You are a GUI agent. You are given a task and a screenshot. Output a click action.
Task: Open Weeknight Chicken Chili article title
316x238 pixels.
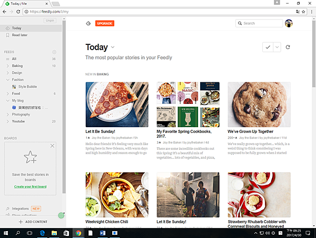pos(106,222)
